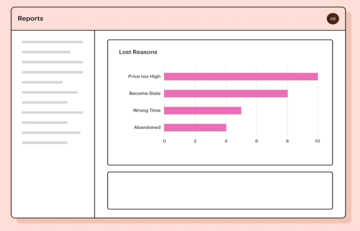
Task: Click the Wrong Time chart bar
Action: click(203, 110)
